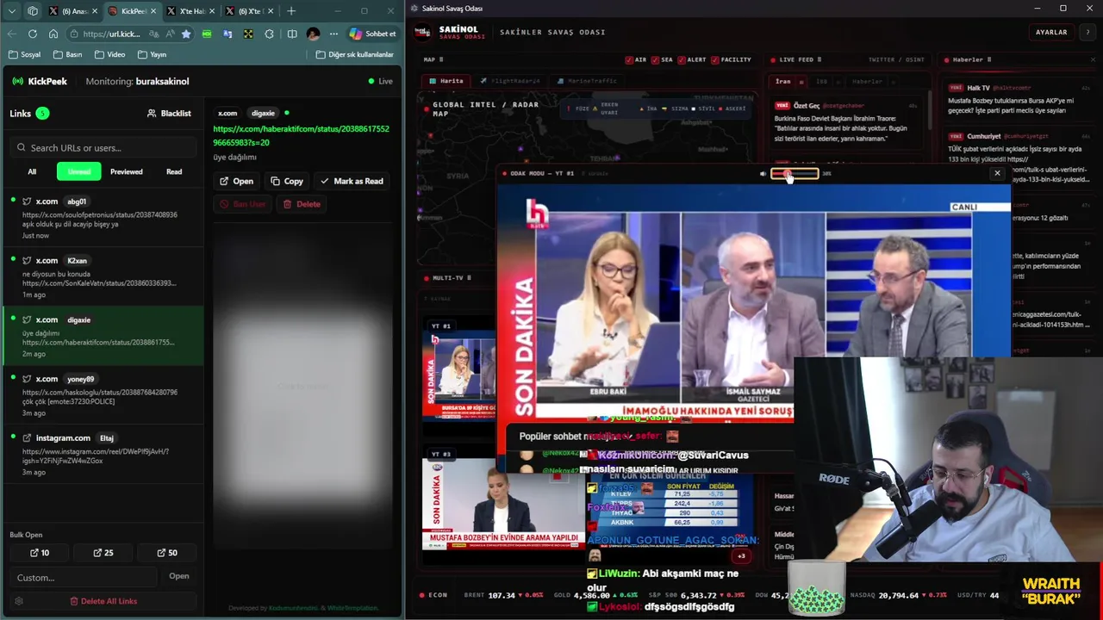Open the browser three-dots settings menu
1103x620 pixels.
(x=333, y=34)
